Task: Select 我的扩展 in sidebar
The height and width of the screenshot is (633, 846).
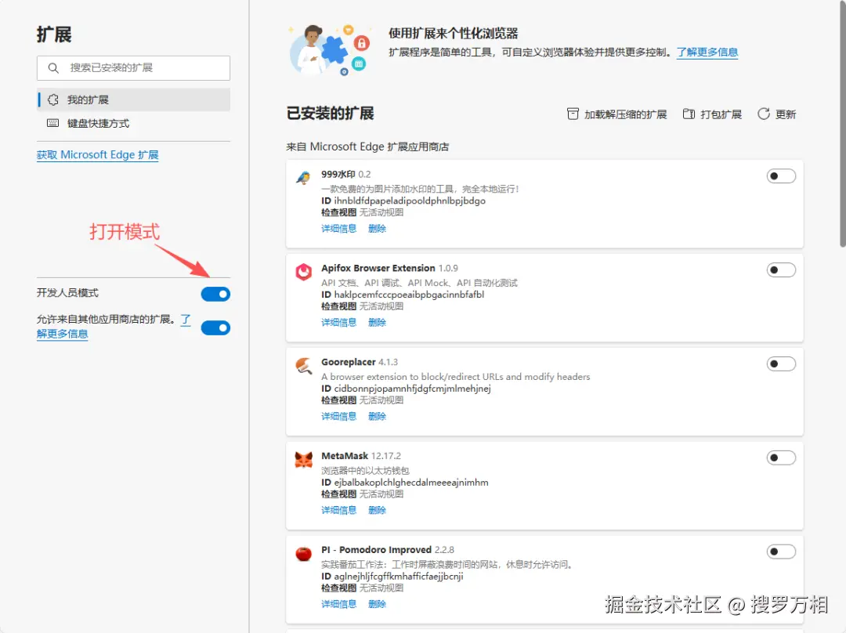Action: click(133, 99)
